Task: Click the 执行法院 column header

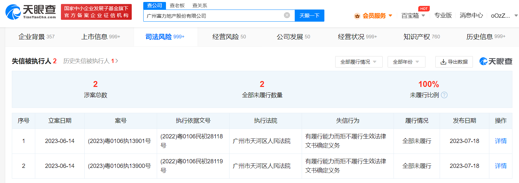Action: [x=266, y=121]
